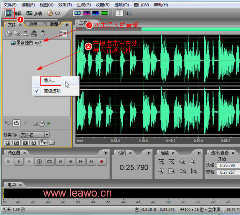Click full path display icon

pos(52,143)
